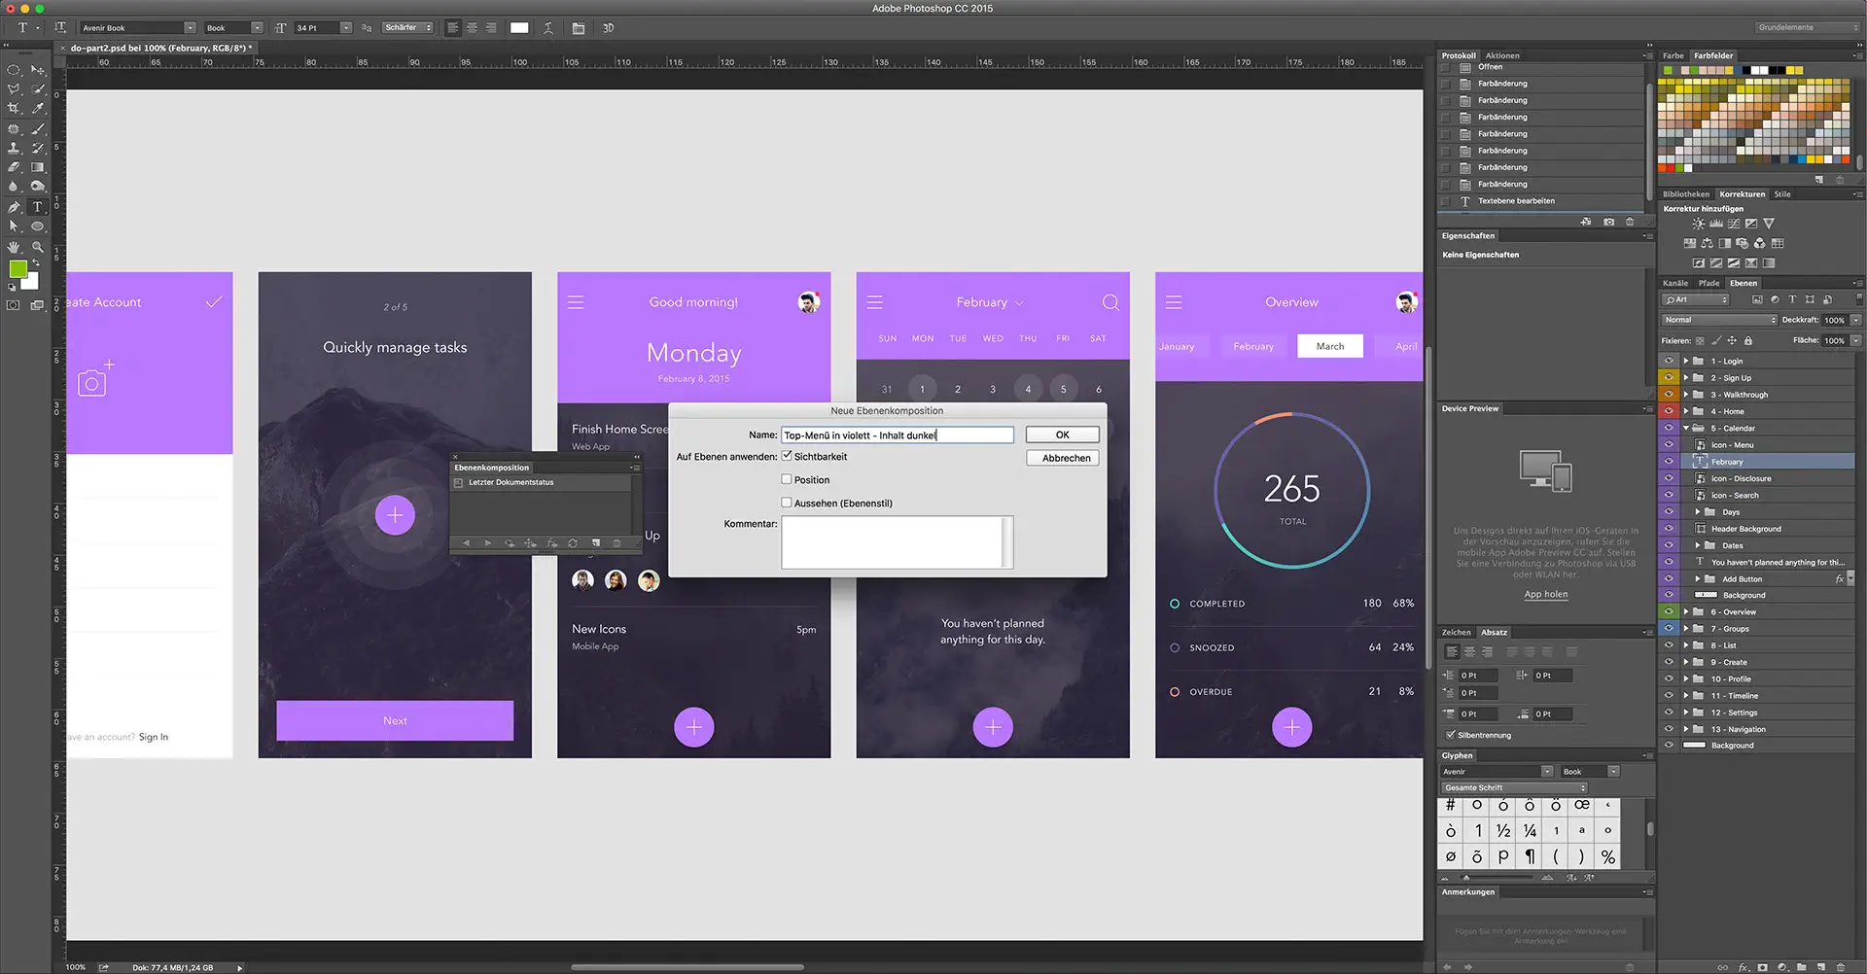
Task: Switch to the Pfade tab
Action: pyautogui.click(x=1708, y=283)
